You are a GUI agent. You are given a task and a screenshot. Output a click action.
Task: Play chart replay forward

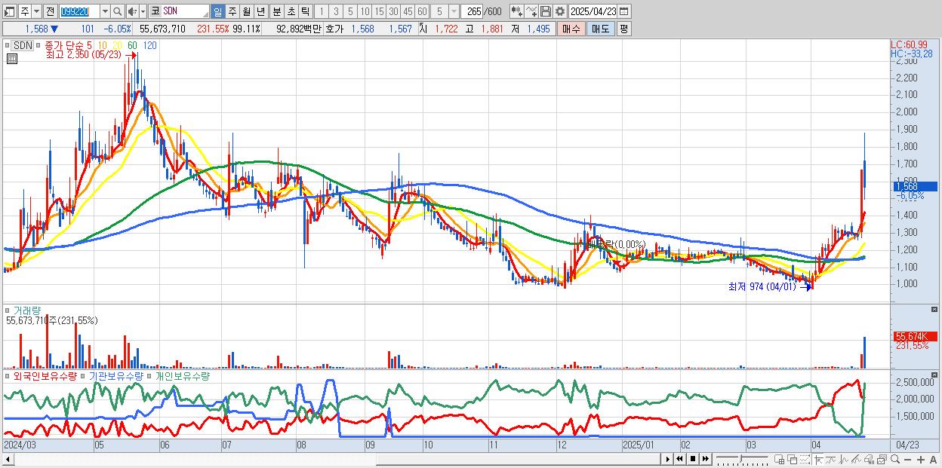click(x=667, y=459)
